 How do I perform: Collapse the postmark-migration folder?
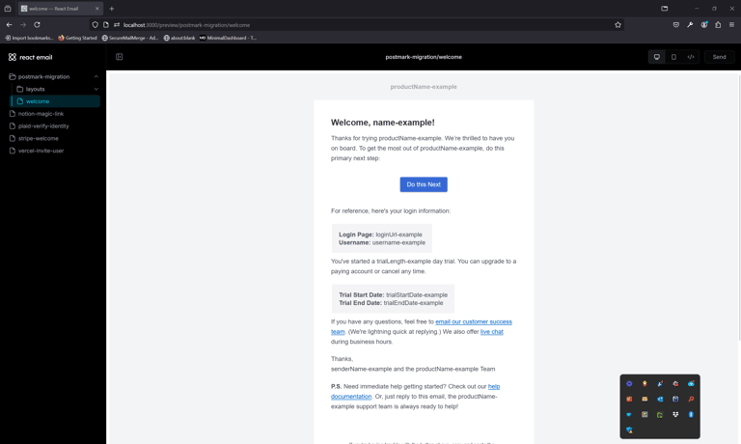click(x=96, y=76)
